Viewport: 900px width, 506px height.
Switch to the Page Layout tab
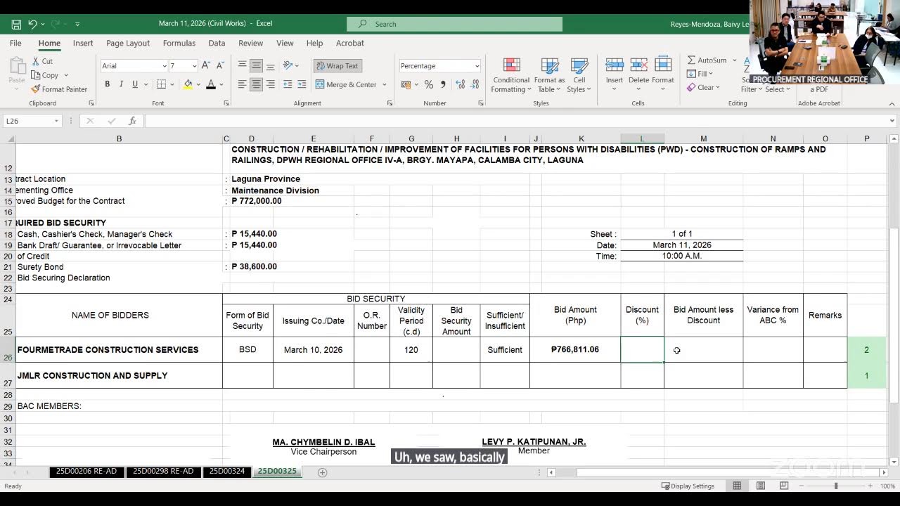click(x=128, y=43)
